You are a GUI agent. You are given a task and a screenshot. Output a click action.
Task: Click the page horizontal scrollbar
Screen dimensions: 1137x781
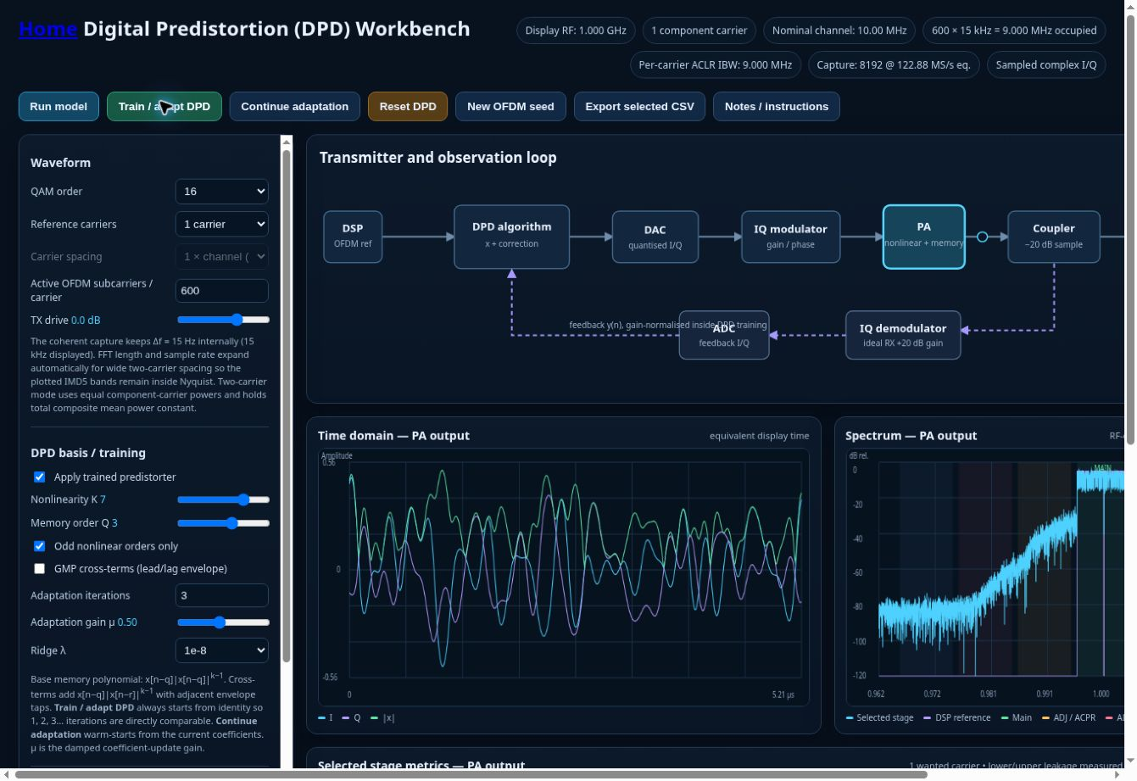tap(471, 774)
